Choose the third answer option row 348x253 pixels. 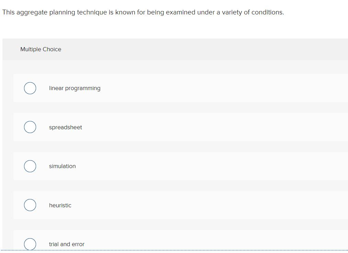(x=172, y=166)
